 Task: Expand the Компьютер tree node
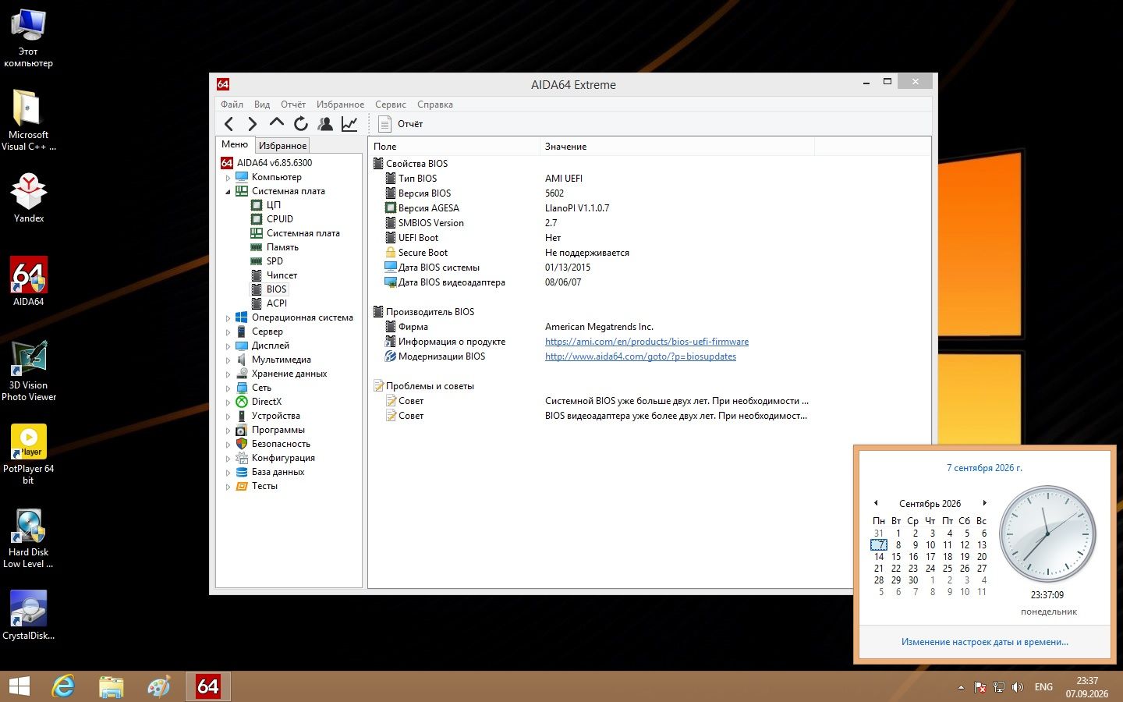tap(228, 178)
